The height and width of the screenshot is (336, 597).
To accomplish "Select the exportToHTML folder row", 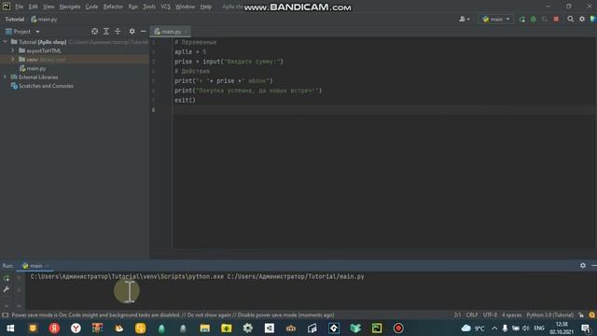I will point(75,50).
